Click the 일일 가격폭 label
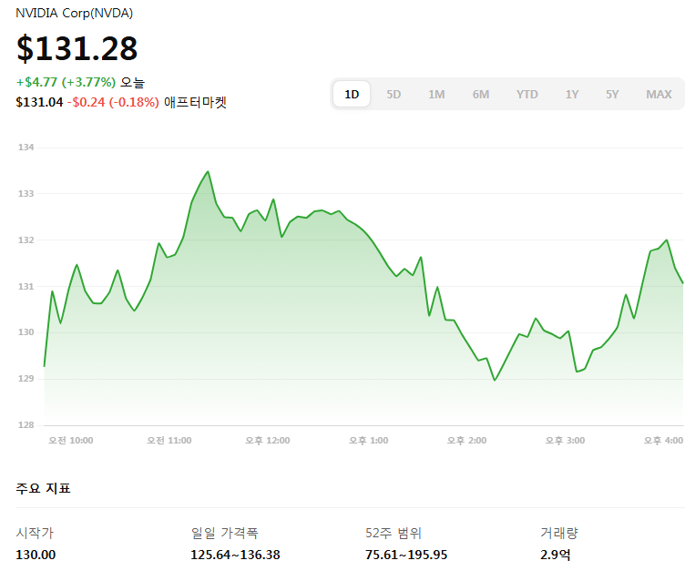Image resolution: width=685 pixels, height=581 pixels. point(225,533)
